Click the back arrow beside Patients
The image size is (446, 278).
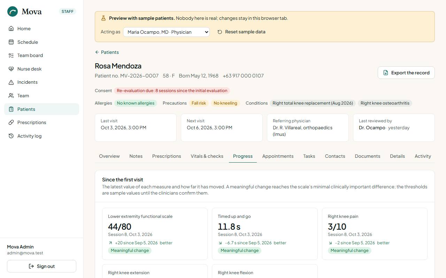97,52
